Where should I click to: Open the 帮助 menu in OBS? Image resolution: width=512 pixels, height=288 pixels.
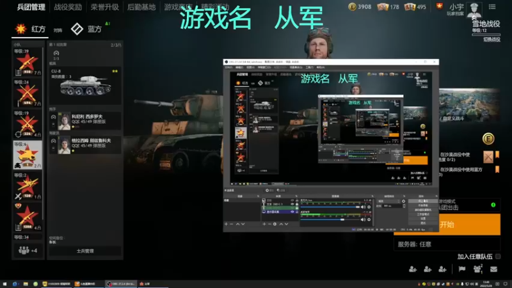point(321,67)
